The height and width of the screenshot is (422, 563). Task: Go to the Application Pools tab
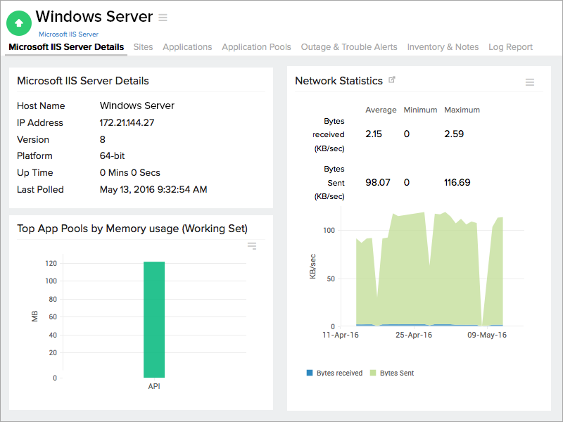click(256, 47)
